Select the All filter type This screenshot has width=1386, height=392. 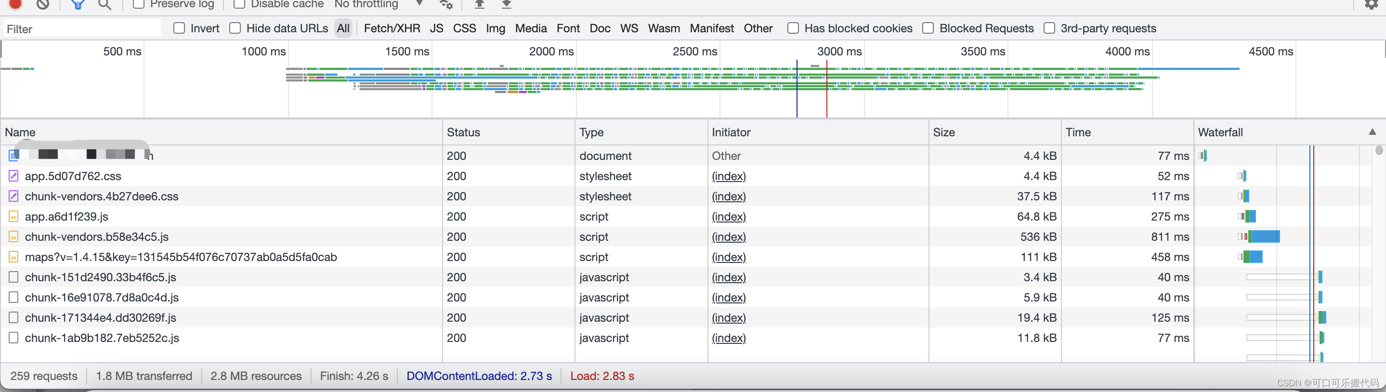click(343, 28)
